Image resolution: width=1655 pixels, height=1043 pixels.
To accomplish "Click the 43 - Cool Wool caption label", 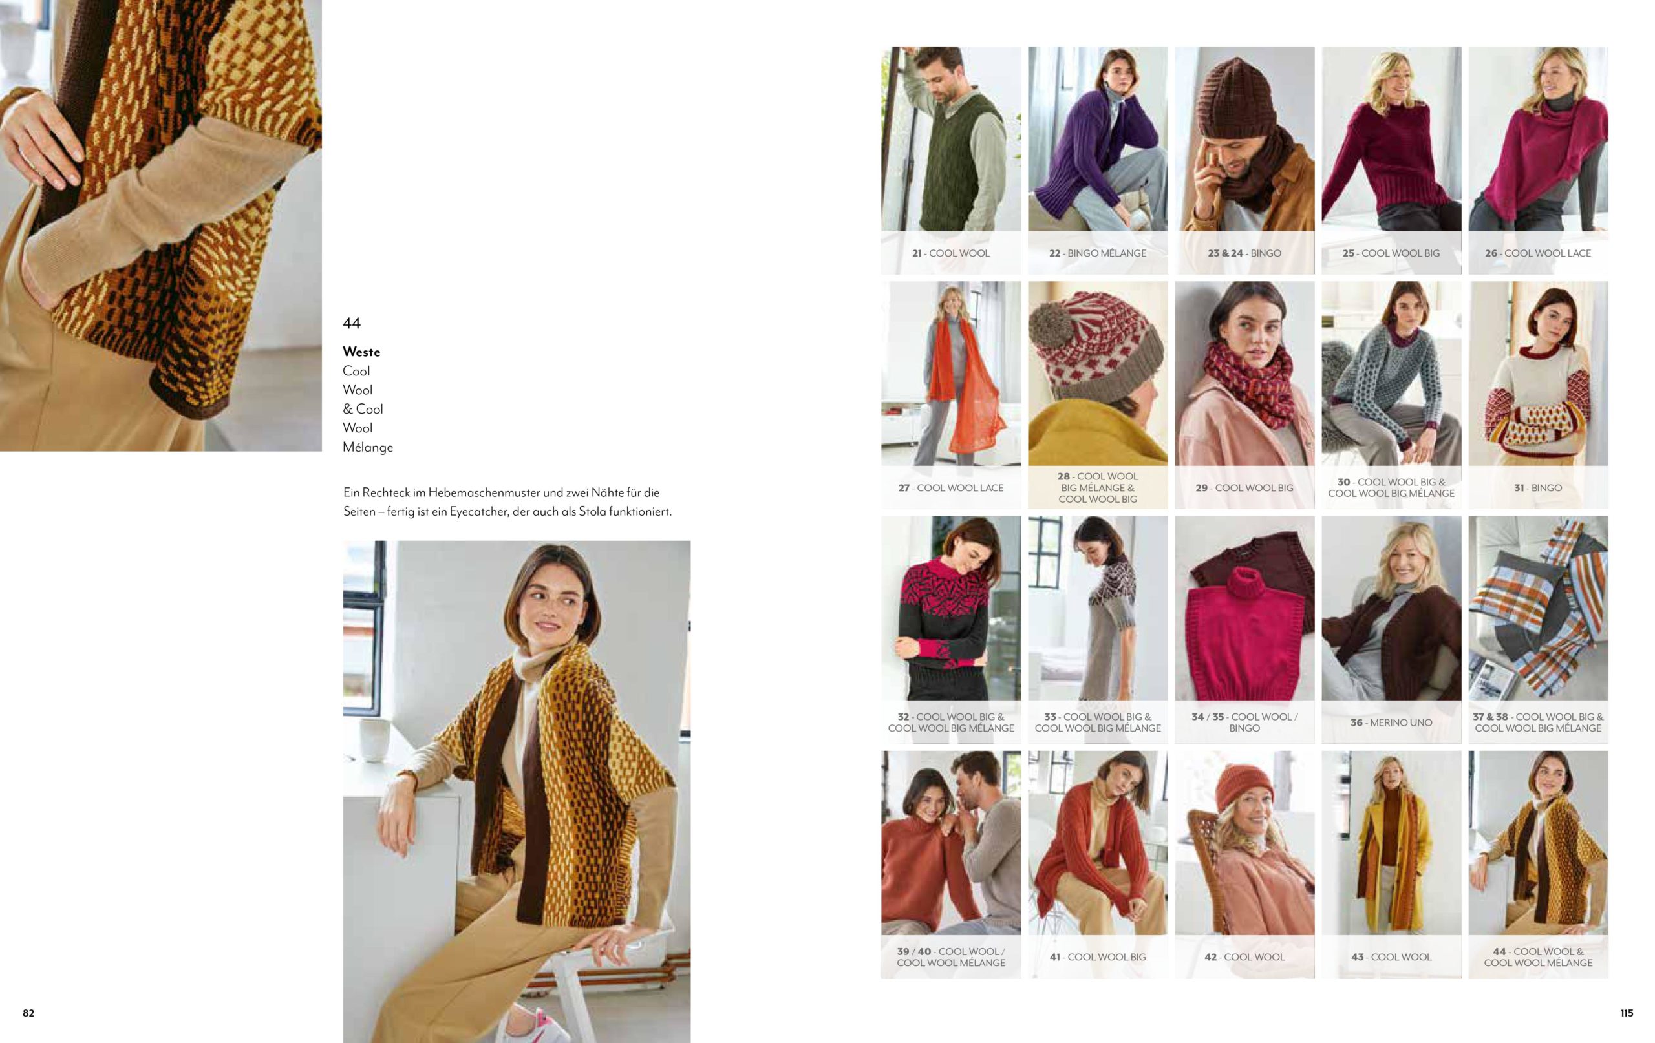I will pyautogui.click(x=1391, y=956).
